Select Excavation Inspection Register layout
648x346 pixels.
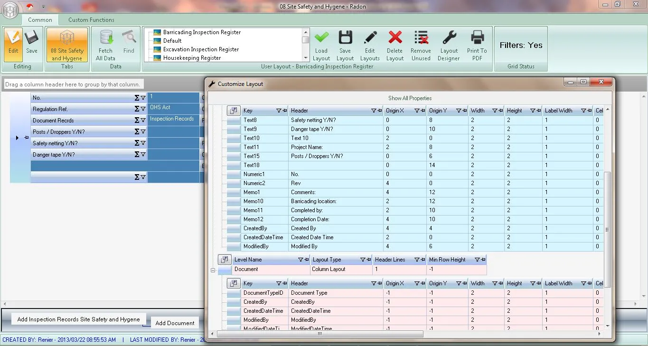(x=201, y=49)
